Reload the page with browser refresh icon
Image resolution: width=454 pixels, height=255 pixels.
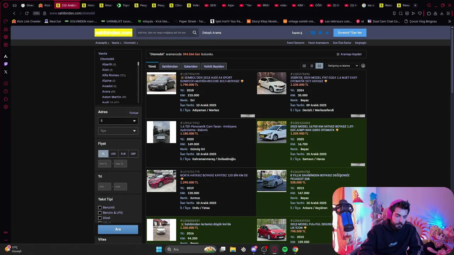[27, 13]
